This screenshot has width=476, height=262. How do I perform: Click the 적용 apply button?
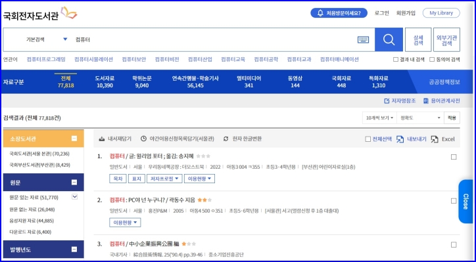click(x=452, y=118)
